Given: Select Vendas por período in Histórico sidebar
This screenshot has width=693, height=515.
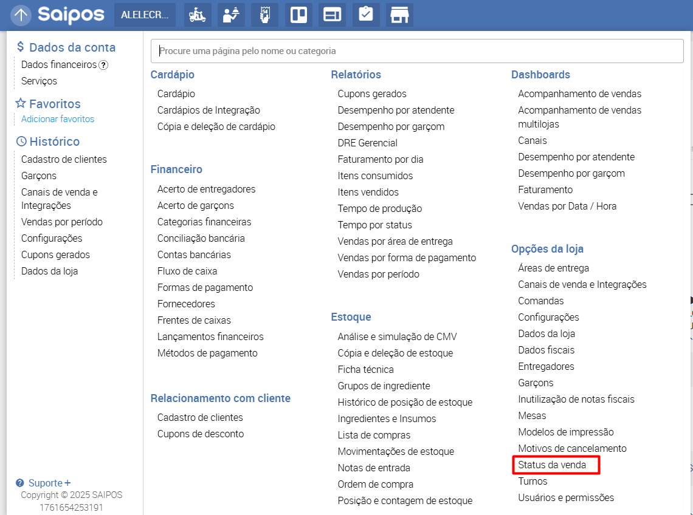Looking at the screenshot, I should pos(62,222).
